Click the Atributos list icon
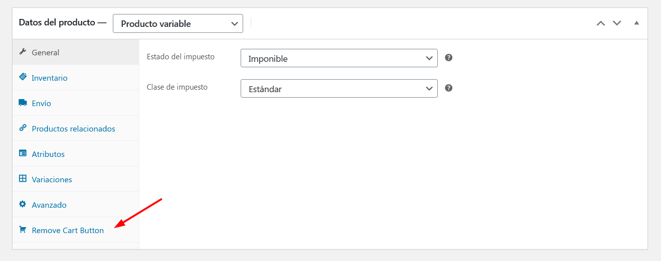 [x=22, y=153]
